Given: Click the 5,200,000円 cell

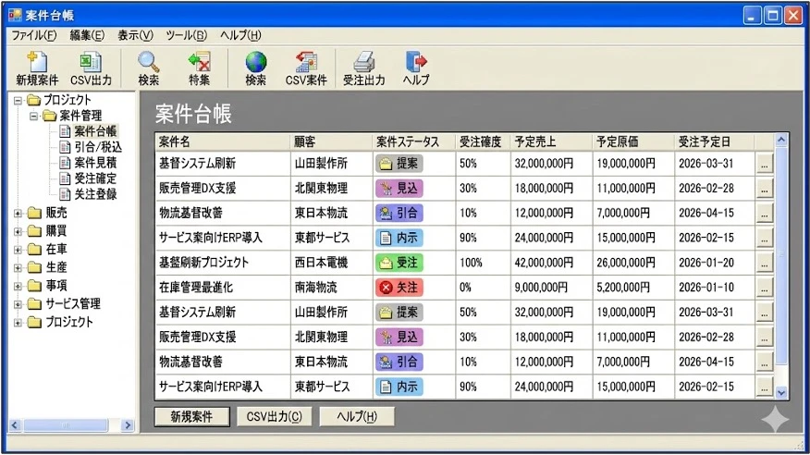Looking at the screenshot, I should [633, 288].
